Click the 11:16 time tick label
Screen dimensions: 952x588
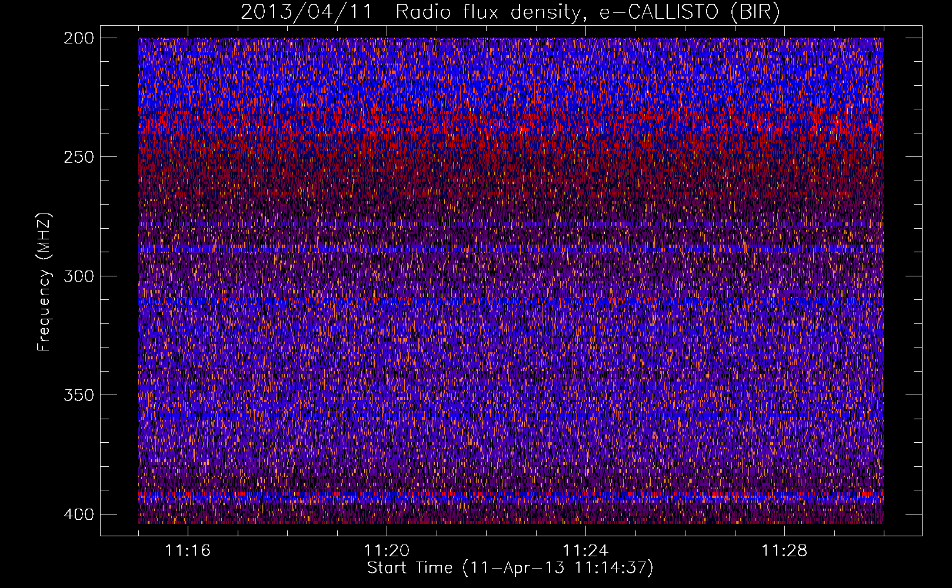coord(188,550)
